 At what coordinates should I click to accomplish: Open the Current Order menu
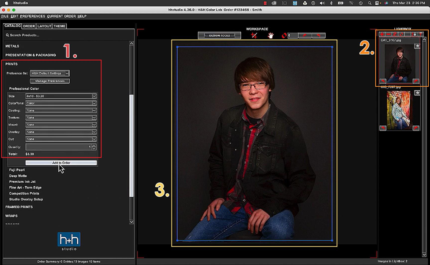pyautogui.click(x=61, y=16)
